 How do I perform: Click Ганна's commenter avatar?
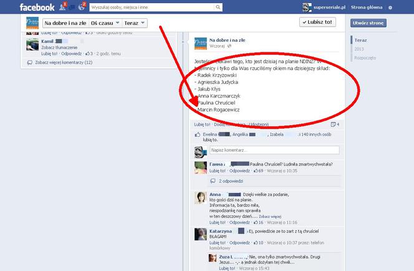pyautogui.click(x=201, y=167)
